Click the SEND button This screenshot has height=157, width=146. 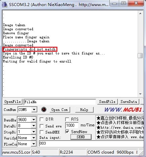coord(81,137)
